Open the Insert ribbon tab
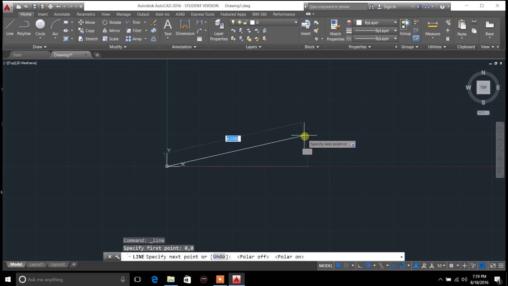Screen dimensions: 508x286 43,14
